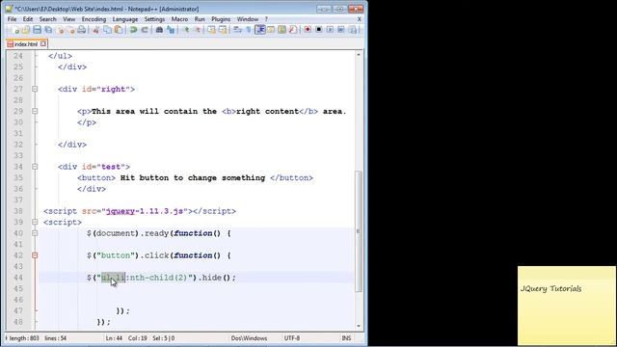This screenshot has height=347, width=617.
Task: Save the file using the Save icon
Action: (37, 30)
